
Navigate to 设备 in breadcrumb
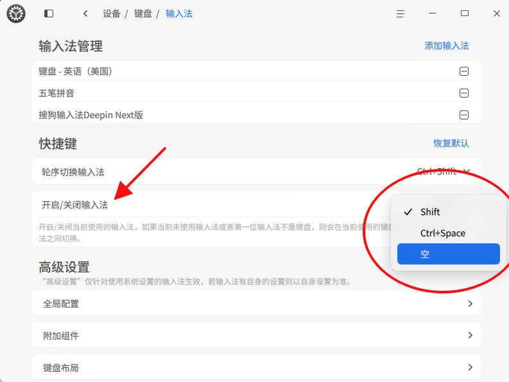click(x=112, y=13)
